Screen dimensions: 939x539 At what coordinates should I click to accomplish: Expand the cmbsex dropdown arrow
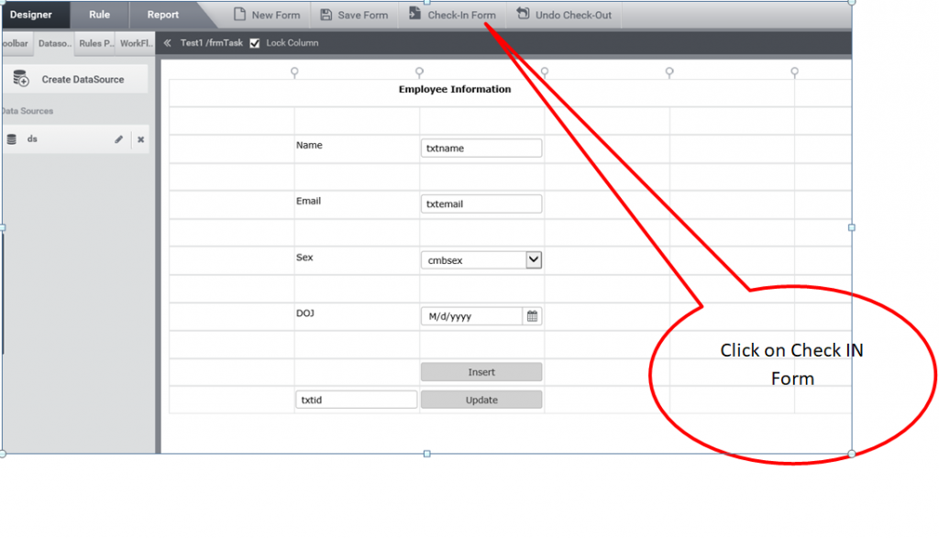click(533, 260)
